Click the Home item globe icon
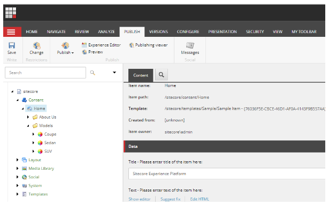 [30, 108]
